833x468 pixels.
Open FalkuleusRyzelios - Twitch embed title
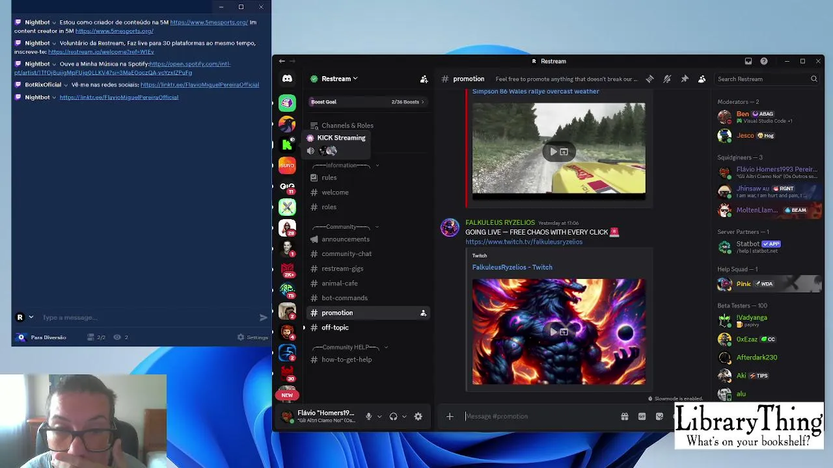(512, 267)
